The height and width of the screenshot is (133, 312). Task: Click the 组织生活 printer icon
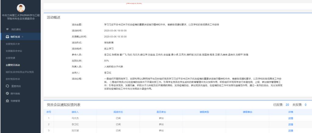tap(7, 37)
